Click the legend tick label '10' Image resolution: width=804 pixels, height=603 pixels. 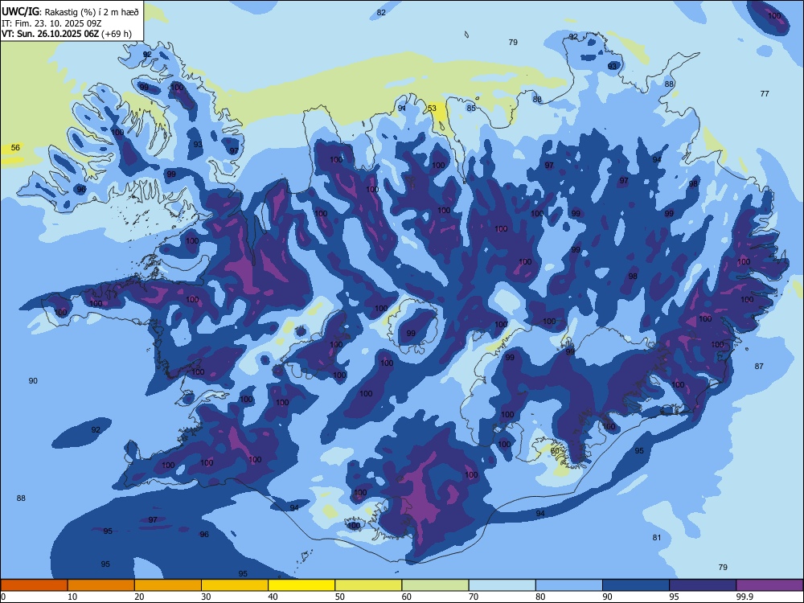click(73, 597)
